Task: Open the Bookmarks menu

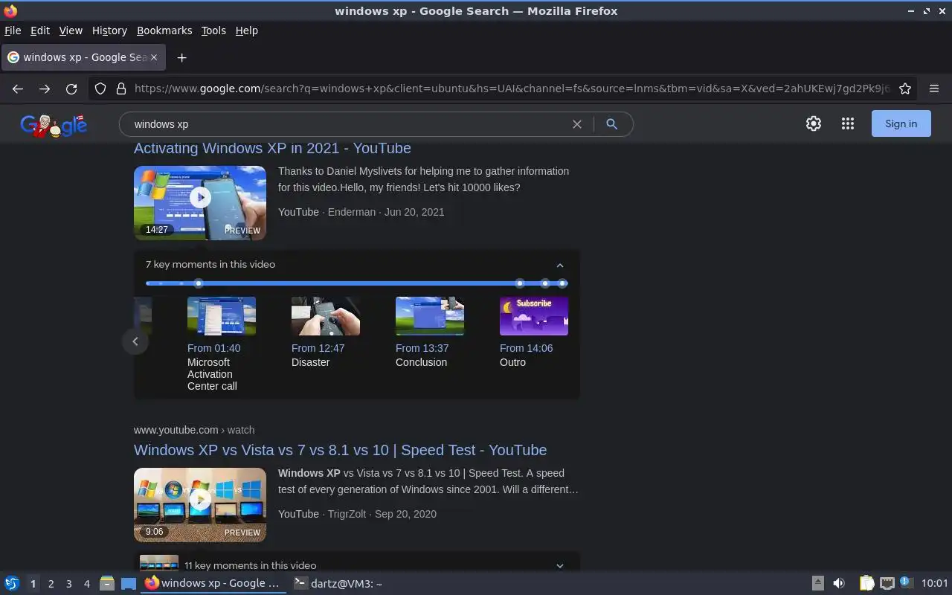Action: (164, 30)
